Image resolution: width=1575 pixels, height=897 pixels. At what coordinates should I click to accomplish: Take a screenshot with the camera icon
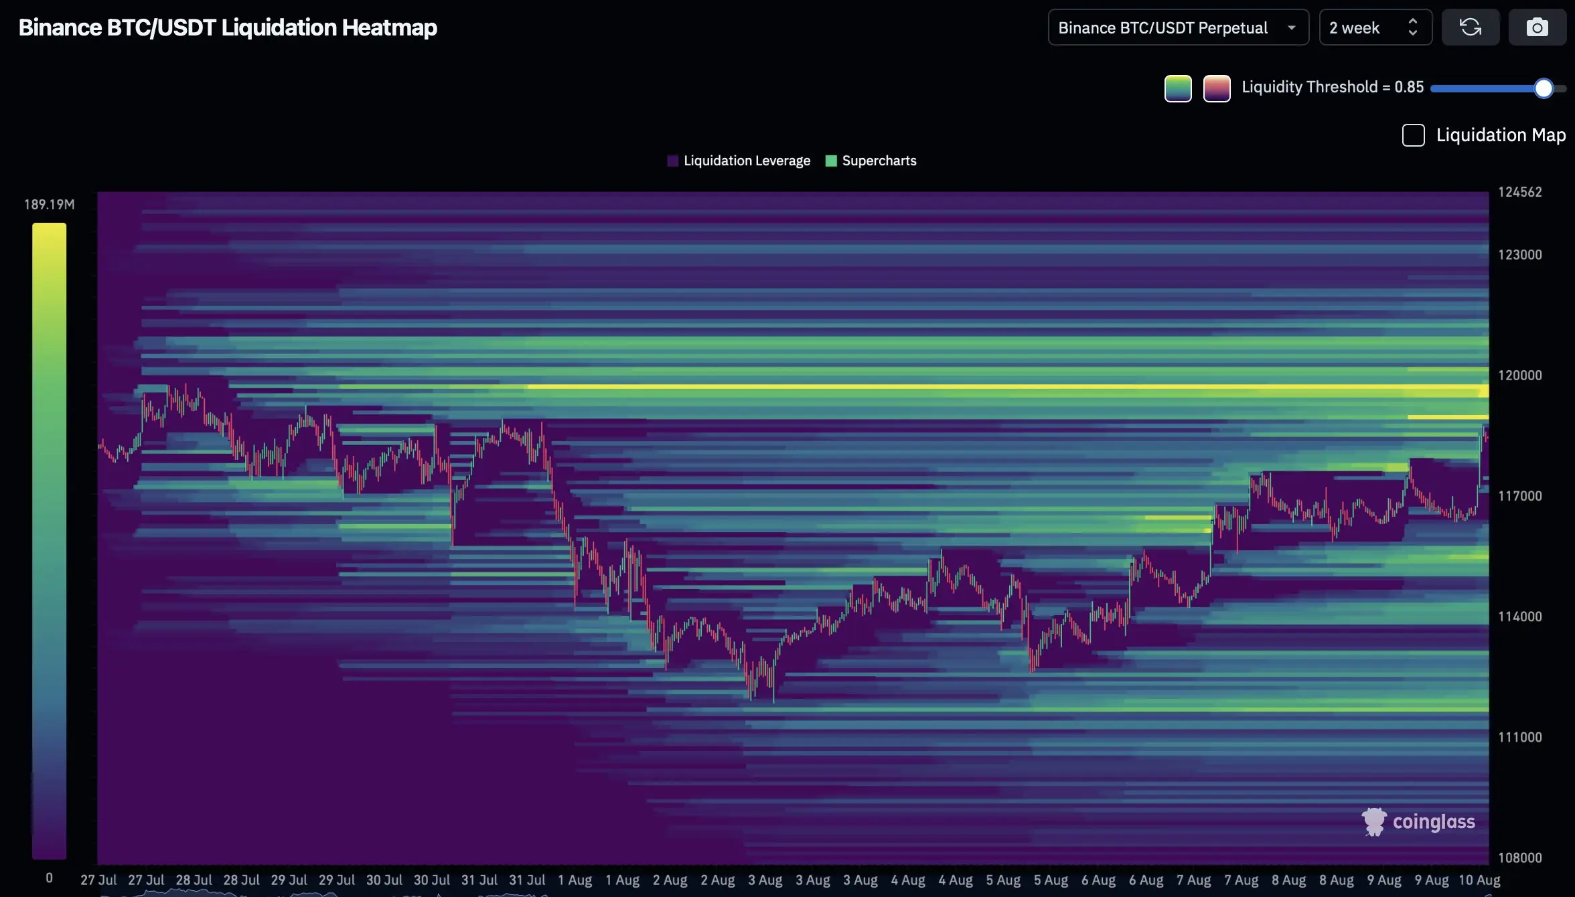[1537, 27]
